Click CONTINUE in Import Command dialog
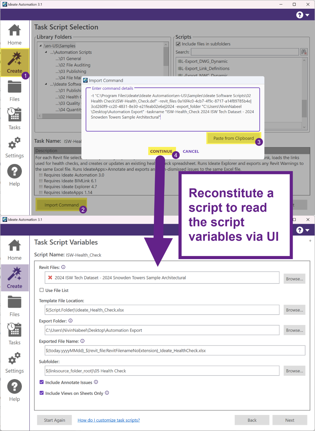The height and width of the screenshot is (431, 315). pyautogui.click(x=161, y=151)
